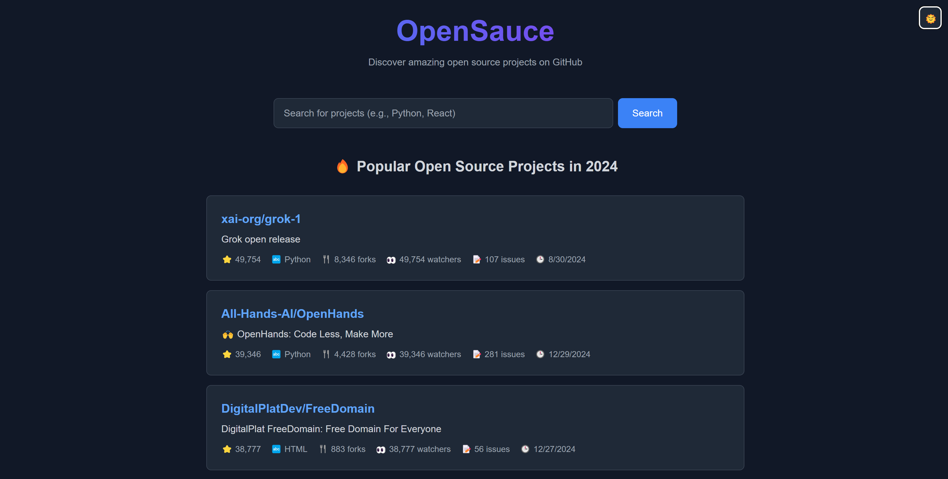
Task: Click the language icon in OpenHands card
Action: [x=276, y=354]
